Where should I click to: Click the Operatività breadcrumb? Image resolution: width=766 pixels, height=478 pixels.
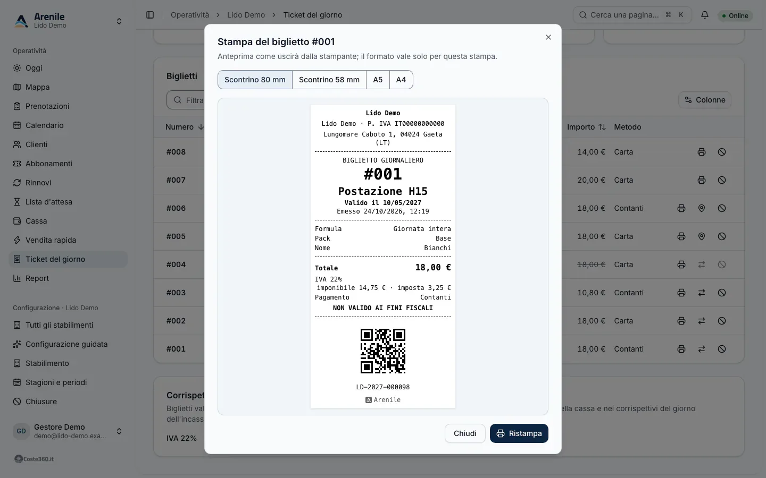tap(190, 15)
